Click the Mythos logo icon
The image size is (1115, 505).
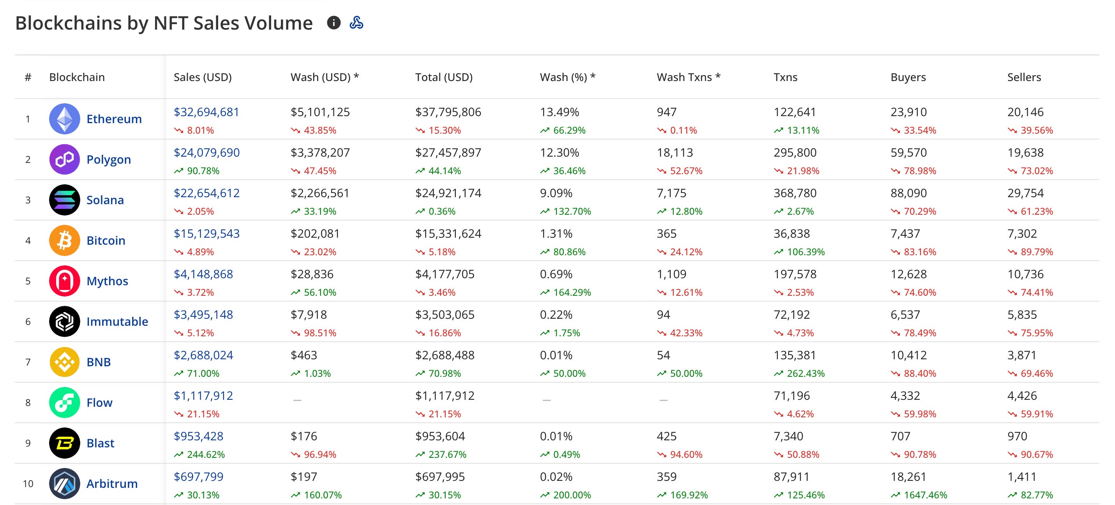point(65,281)
